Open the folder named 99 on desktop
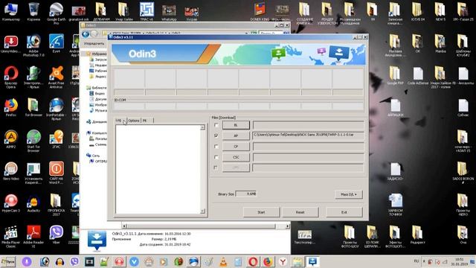Viewport: 476px width, 268px height. (x=372, y=12)
